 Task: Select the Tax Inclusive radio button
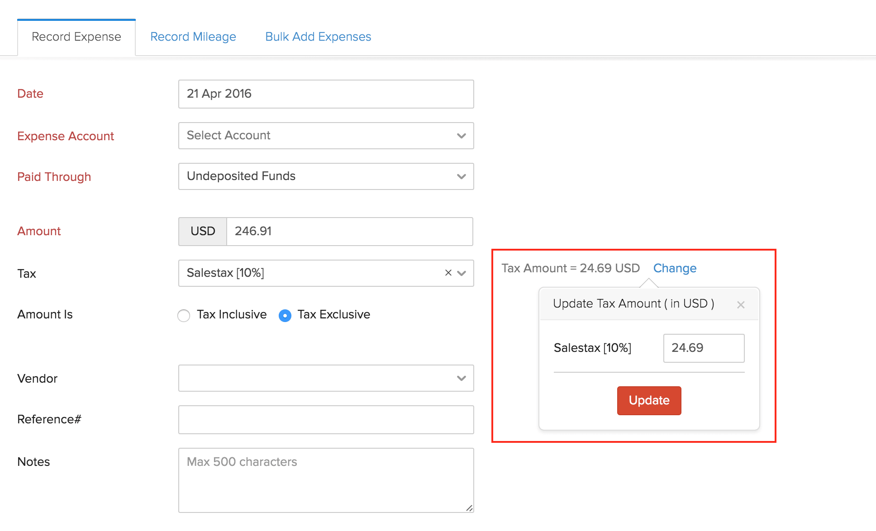184,315
